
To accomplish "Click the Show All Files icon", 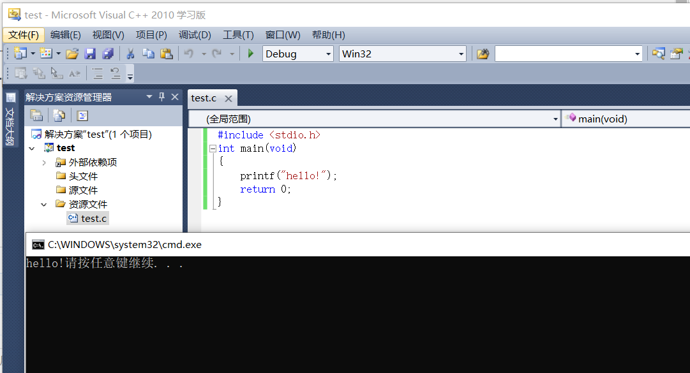I will [x=59, y=115].
